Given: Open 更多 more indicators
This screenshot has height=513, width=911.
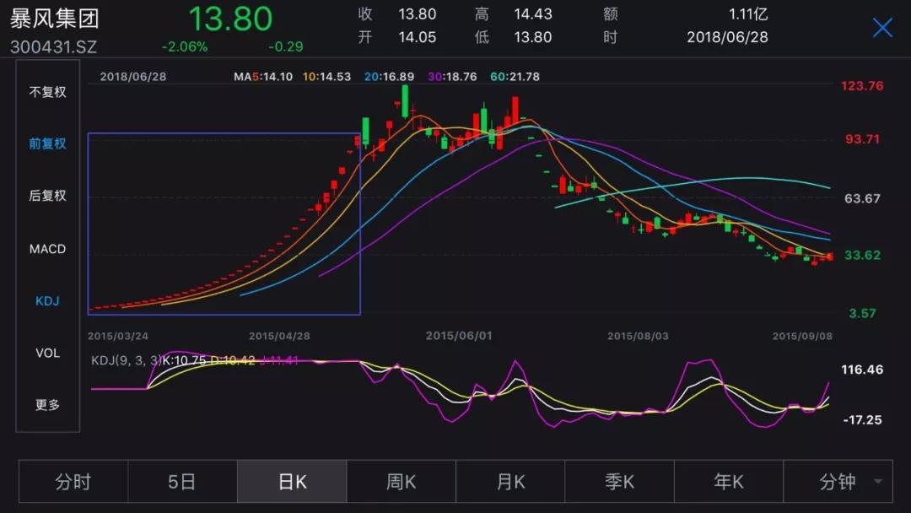Looking at the screenshot, I should pos(47,404).
